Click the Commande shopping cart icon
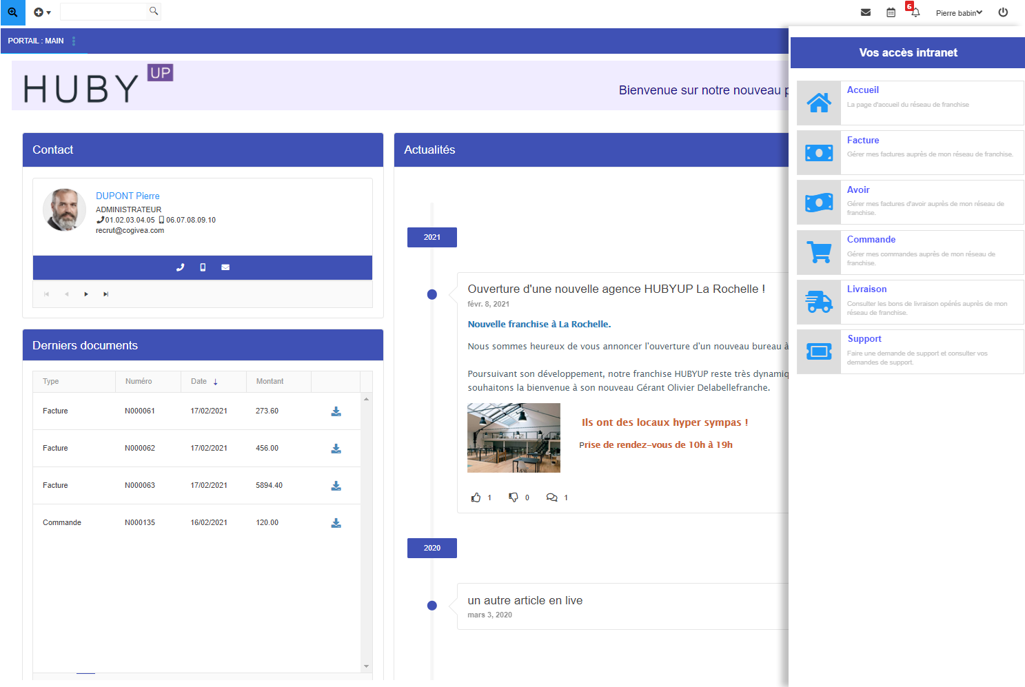Screen dimensions: 1025x687 (819, 252)
